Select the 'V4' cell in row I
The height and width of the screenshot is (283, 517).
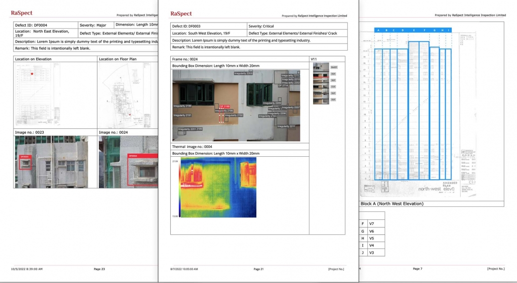pos(375,245)
